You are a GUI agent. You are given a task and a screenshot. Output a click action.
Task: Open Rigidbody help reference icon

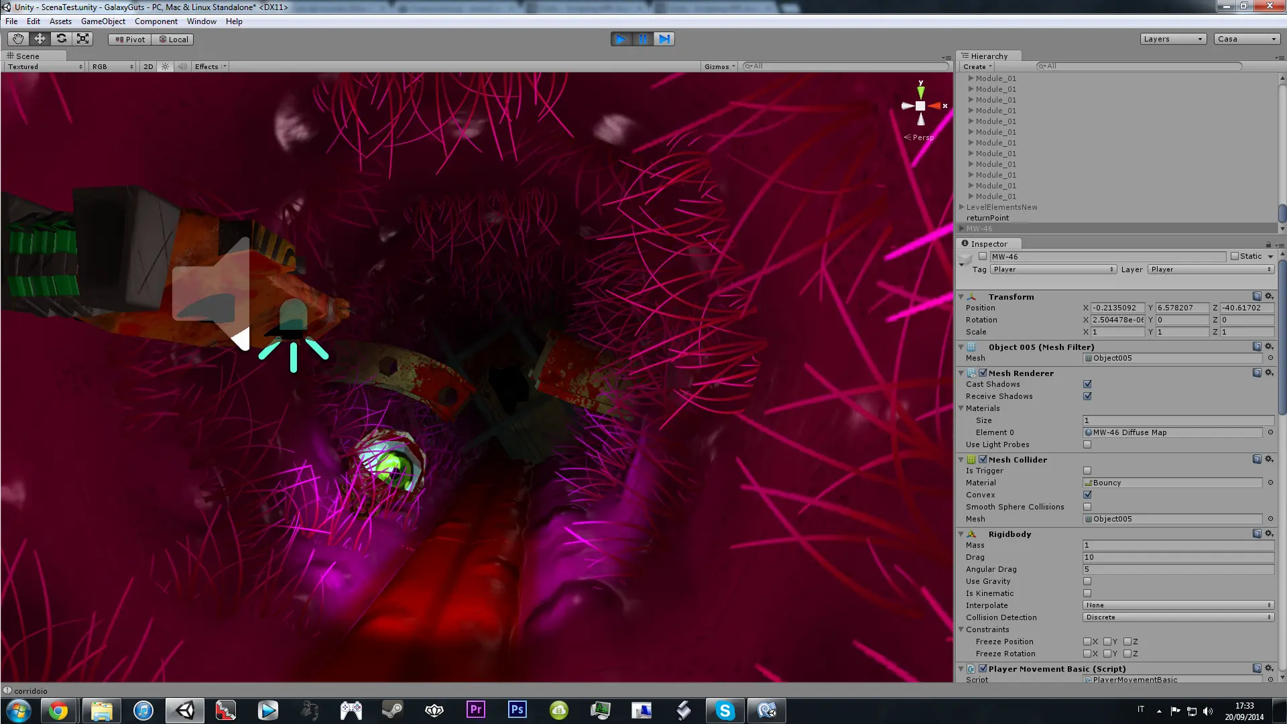1257,534
